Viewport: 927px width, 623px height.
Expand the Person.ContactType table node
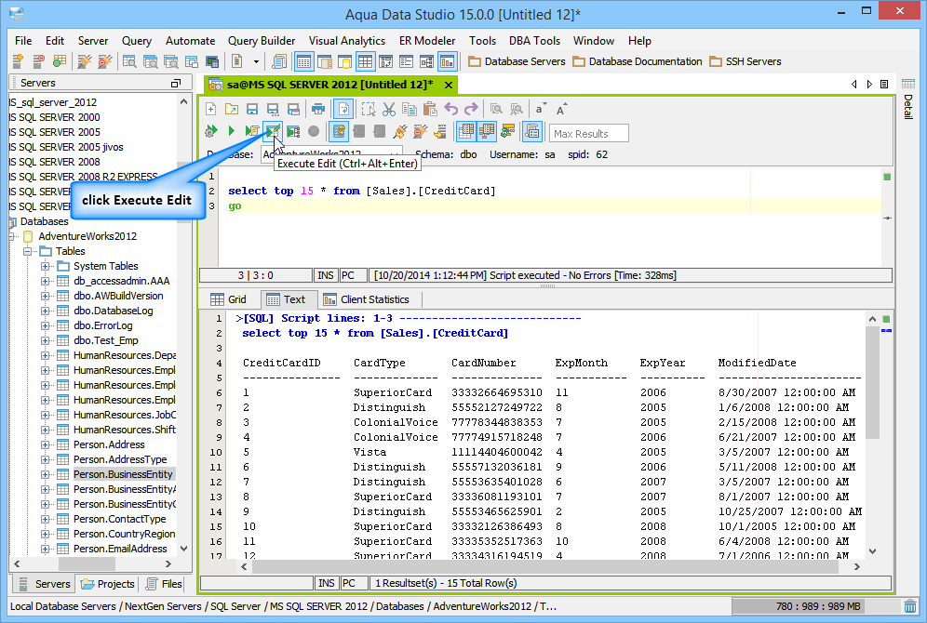coord(45,519)
